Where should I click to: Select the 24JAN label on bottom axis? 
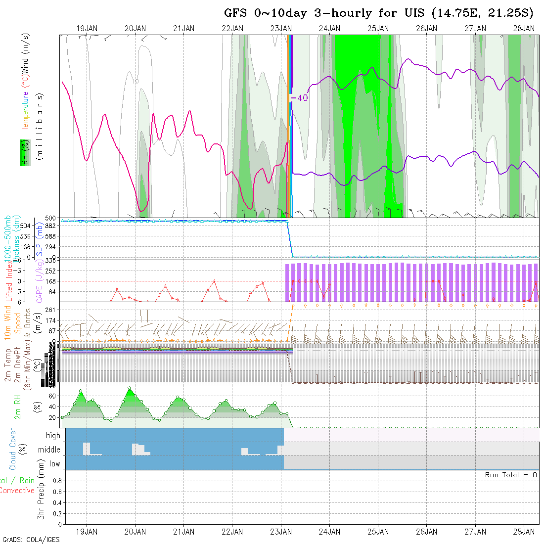[x=329, y=532]
